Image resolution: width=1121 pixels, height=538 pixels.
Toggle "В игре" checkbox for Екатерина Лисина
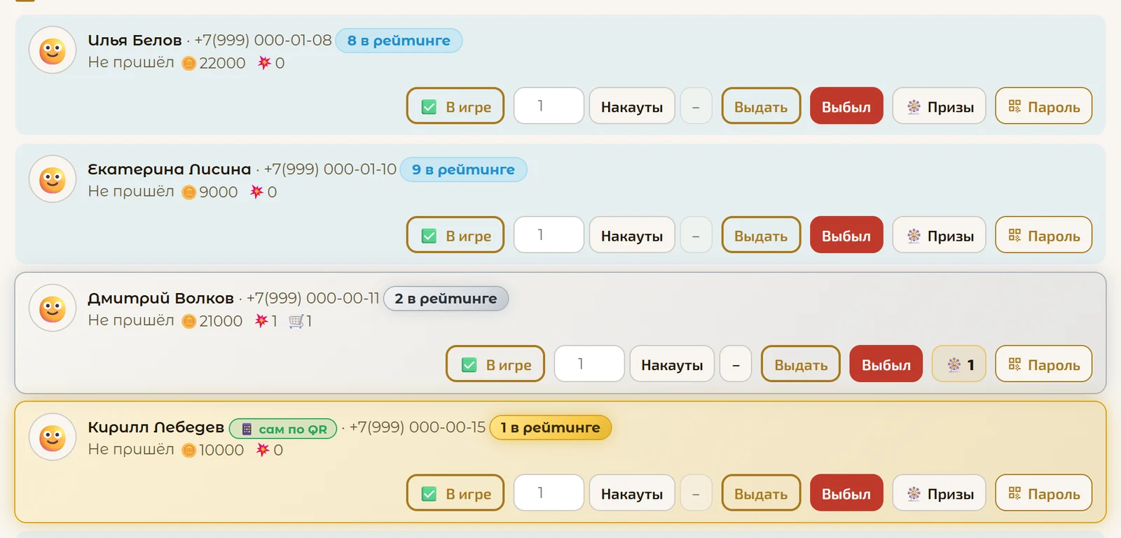point(429,236)
